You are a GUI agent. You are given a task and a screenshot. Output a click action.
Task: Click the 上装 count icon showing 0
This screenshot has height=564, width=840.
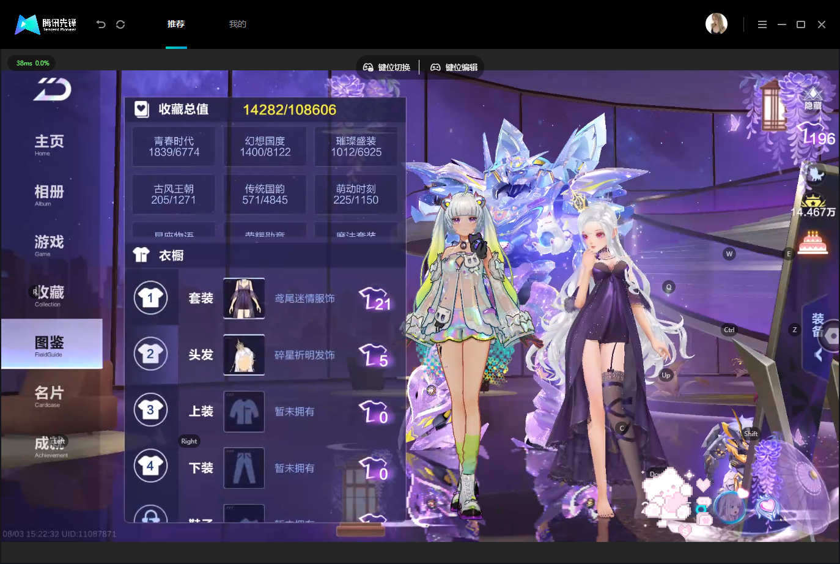[x=374, y=412]
